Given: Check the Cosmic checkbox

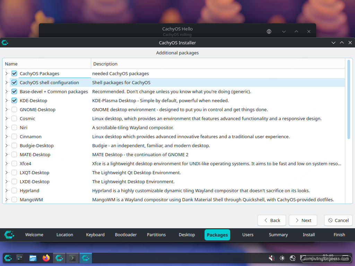Looking at the screenshot, I should click(14, 118).
